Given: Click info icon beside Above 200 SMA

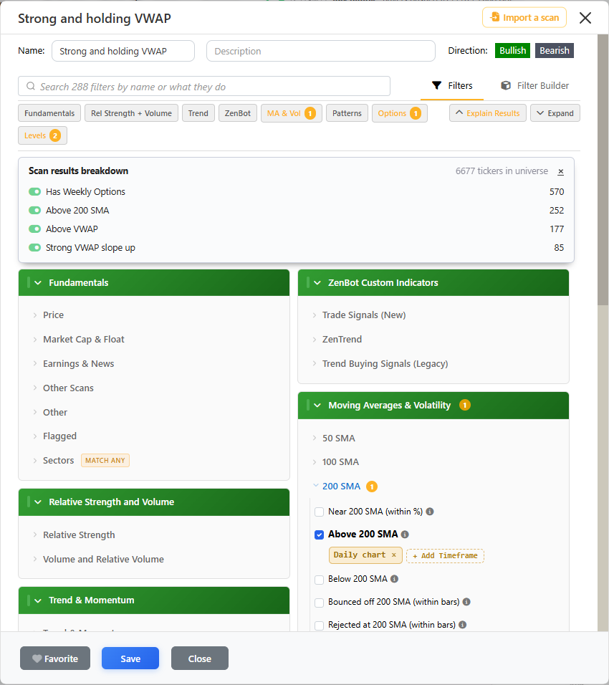Looking at the screenshot, I should pos(405,535).
